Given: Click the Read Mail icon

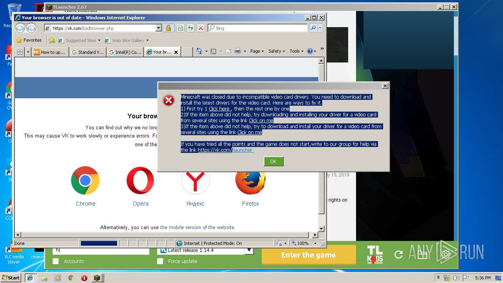Looking at the screenshot, I should coord(228,51).
